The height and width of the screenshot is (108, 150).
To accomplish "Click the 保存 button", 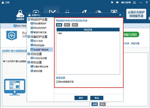I will (x=81, y=98).
